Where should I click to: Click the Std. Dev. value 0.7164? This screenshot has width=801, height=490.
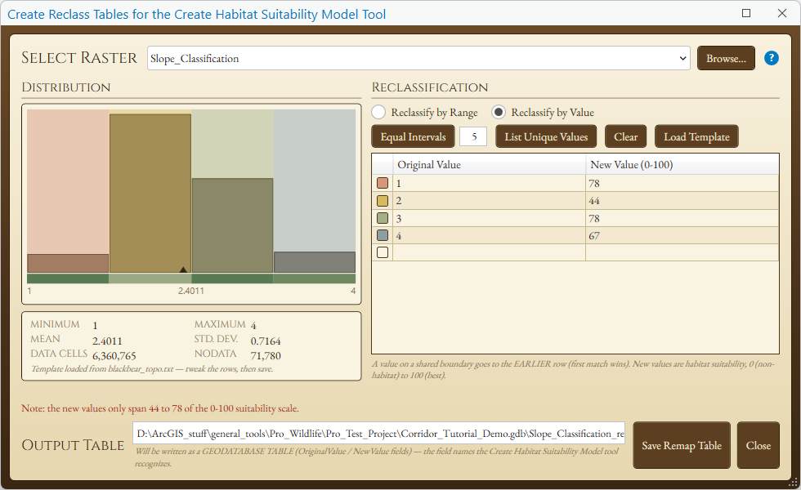[x=266, y=341]
